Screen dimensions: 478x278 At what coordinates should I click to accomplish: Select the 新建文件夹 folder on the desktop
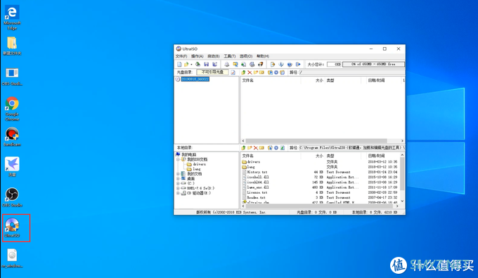coord(12,46)
